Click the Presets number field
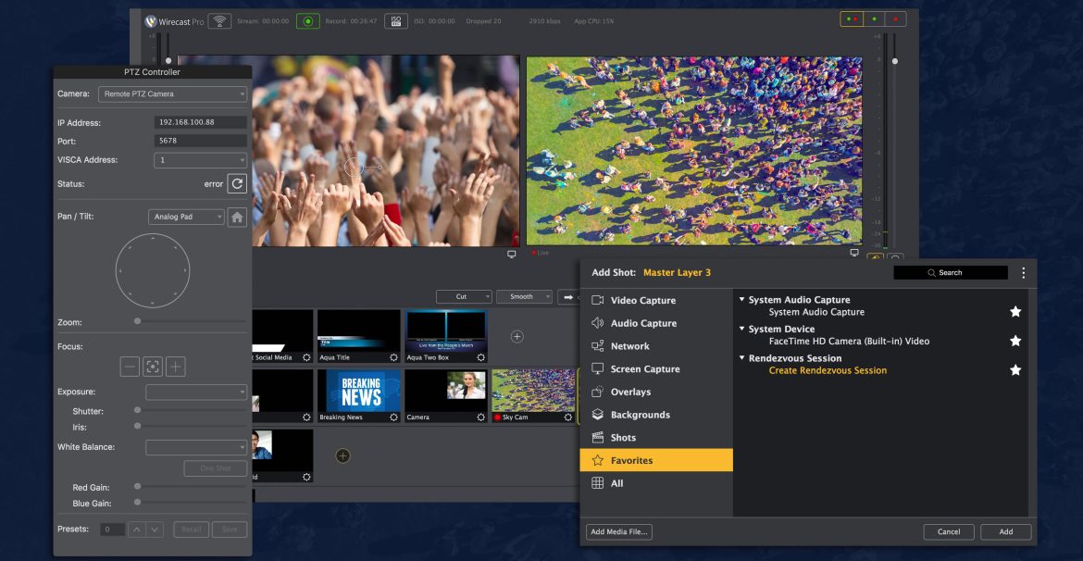This screenshot has height=561, width=1083. (113, 530)
